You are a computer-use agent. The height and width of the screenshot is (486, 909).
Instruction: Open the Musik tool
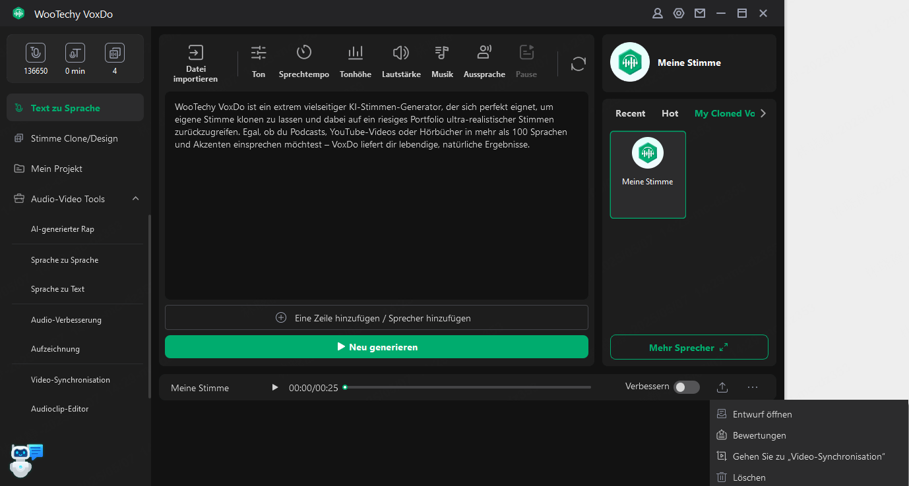click(442, 53)
